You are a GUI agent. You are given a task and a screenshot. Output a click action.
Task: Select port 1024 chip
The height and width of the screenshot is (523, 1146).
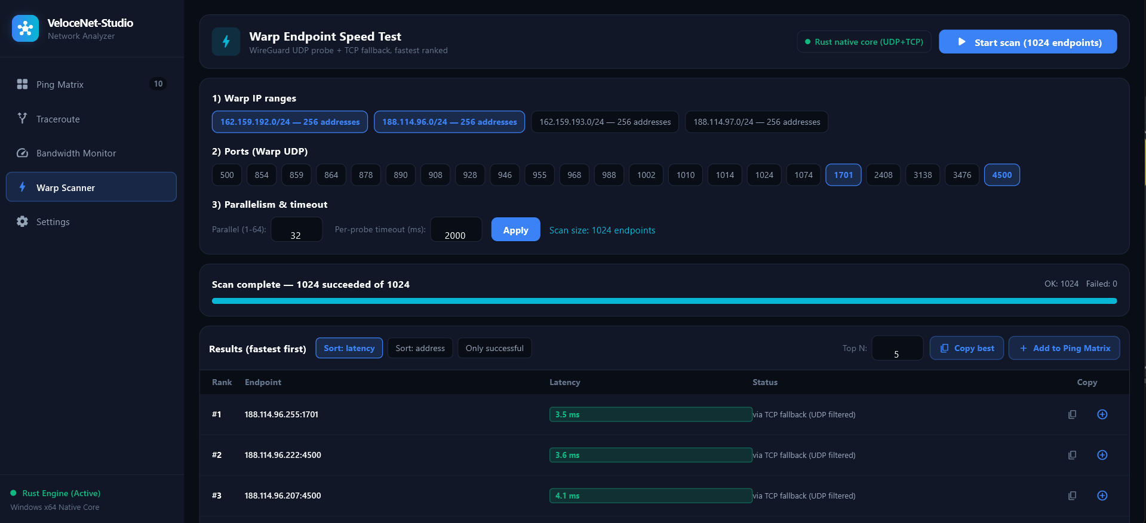point(764,175)
